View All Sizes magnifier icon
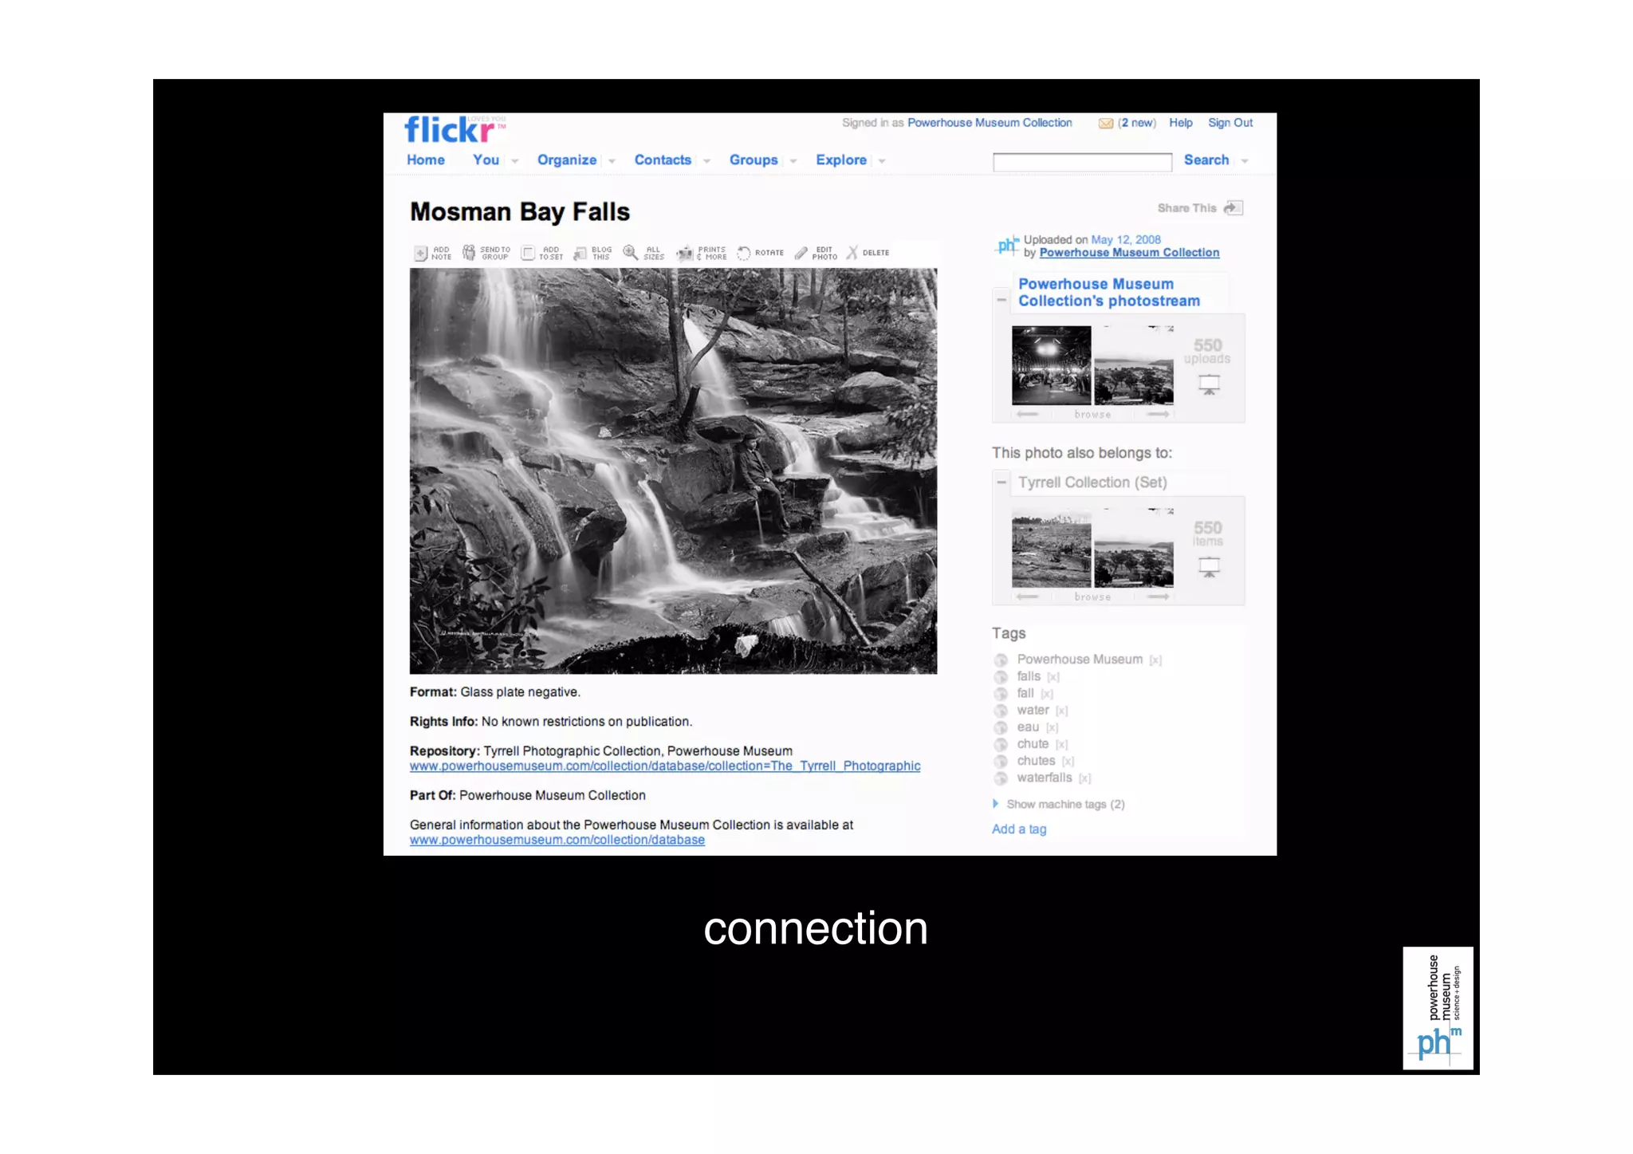Screen dimensions: 1633x1154 click(631, 253)
